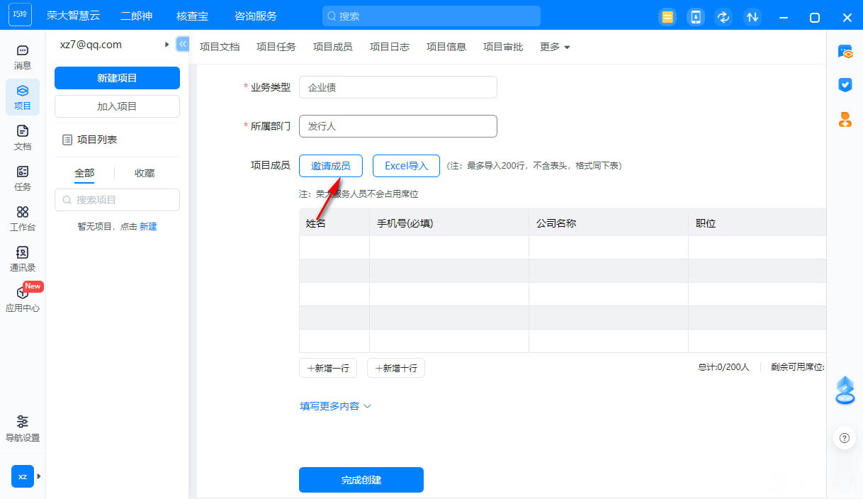This screenshot has width=863, height=499.
Task: Click the 邀请成员 button
Action: point(331,166)
